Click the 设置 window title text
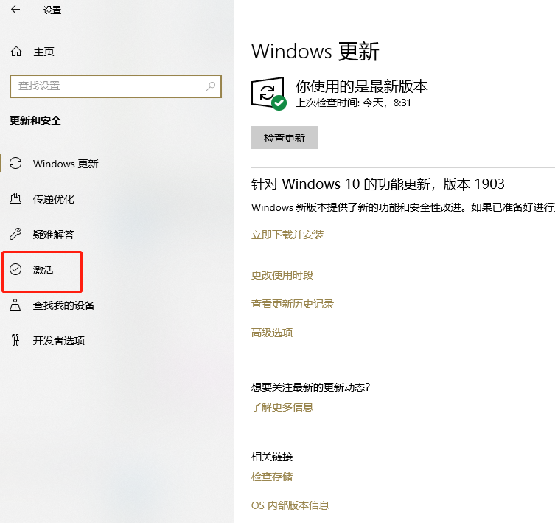The width and height of the screenshot is (555, 523). coord(52,10)
